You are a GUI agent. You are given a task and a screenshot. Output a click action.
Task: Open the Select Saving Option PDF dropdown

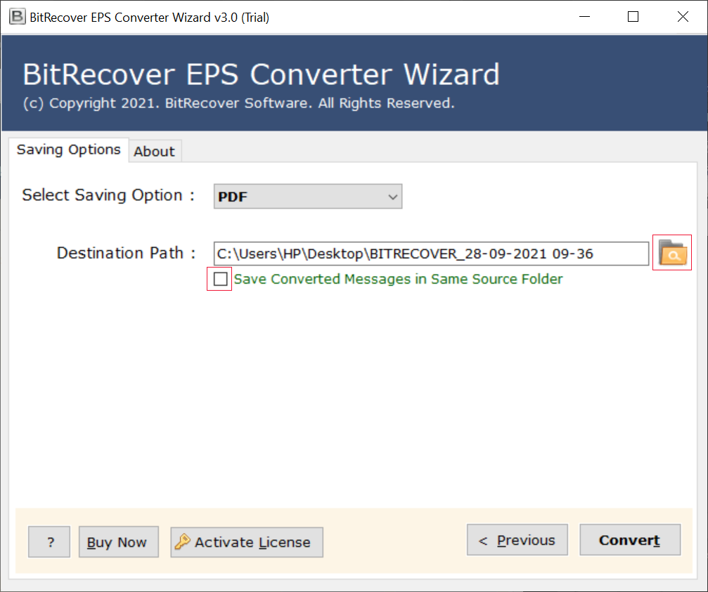coord(308,197)
